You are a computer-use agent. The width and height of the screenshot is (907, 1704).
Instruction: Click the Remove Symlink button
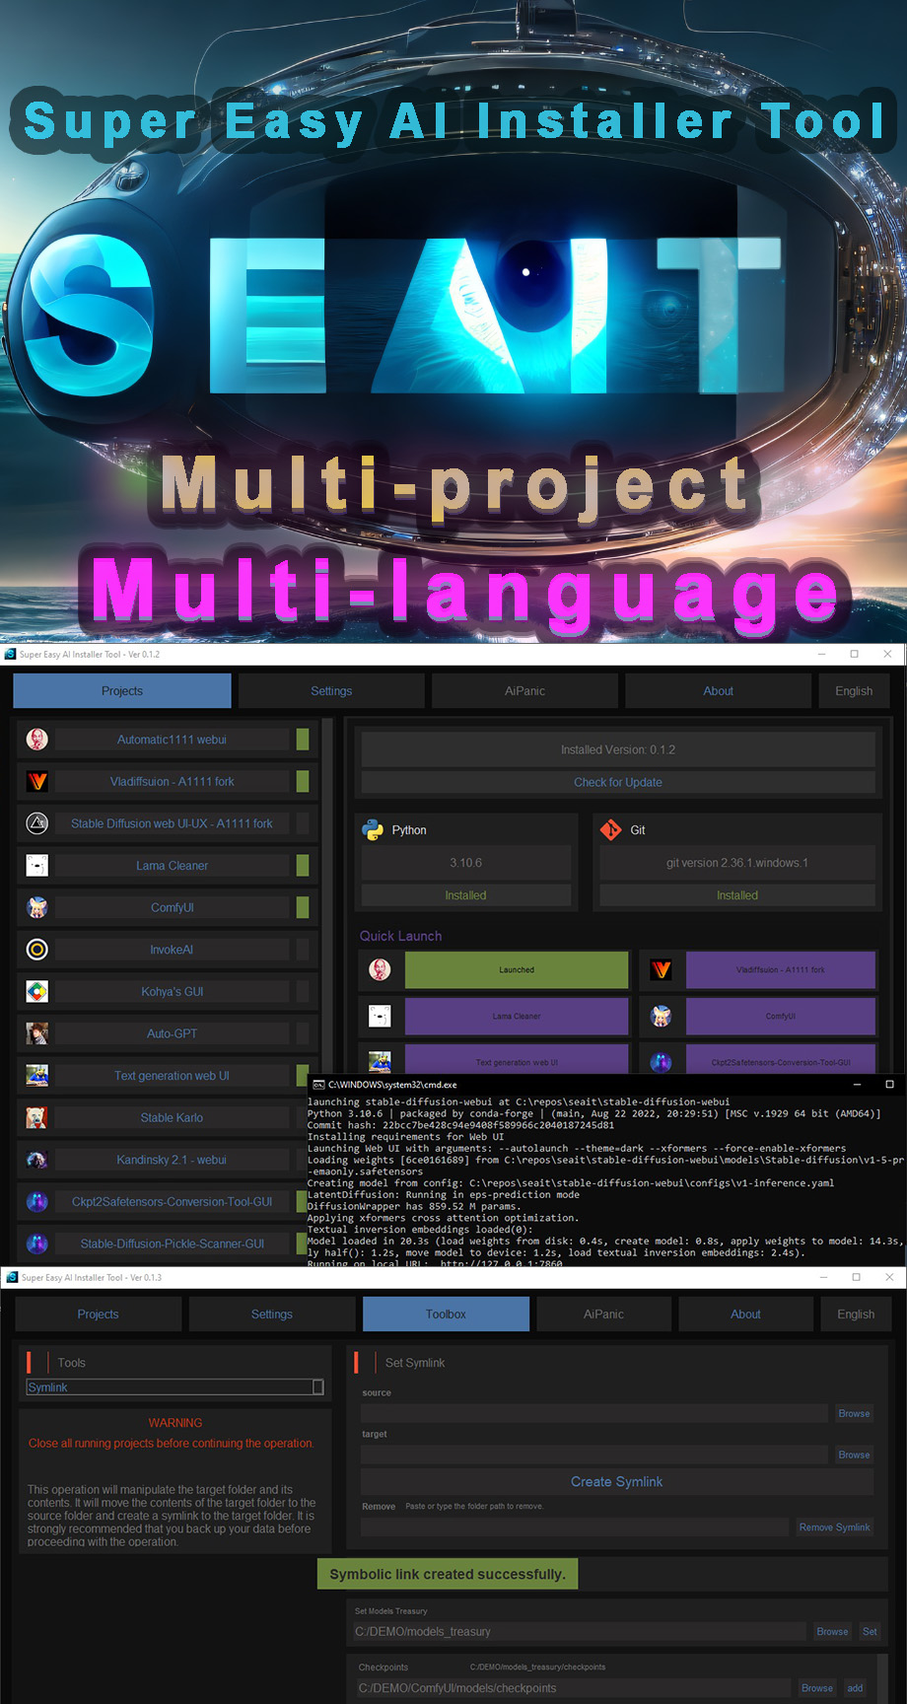[834, 1527]
